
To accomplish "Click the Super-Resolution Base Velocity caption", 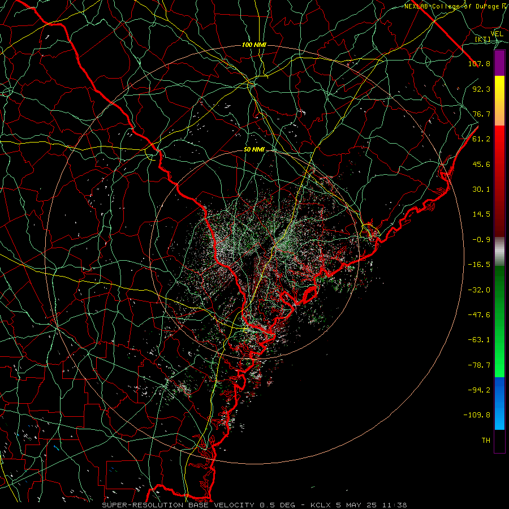I will click(255, 505).
